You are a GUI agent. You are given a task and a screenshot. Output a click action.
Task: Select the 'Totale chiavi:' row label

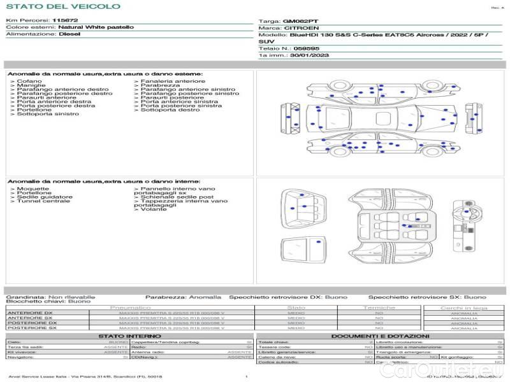pos(273,343)
